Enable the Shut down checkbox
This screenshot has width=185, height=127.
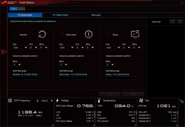(x=62, y=34)
